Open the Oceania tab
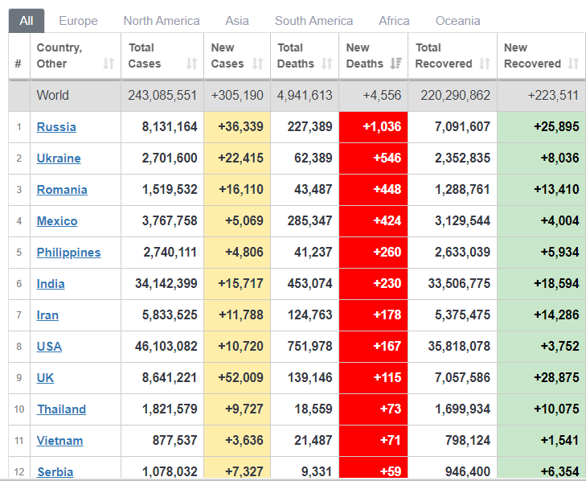Screen dimensions: 586x481 tap(457, 21)
